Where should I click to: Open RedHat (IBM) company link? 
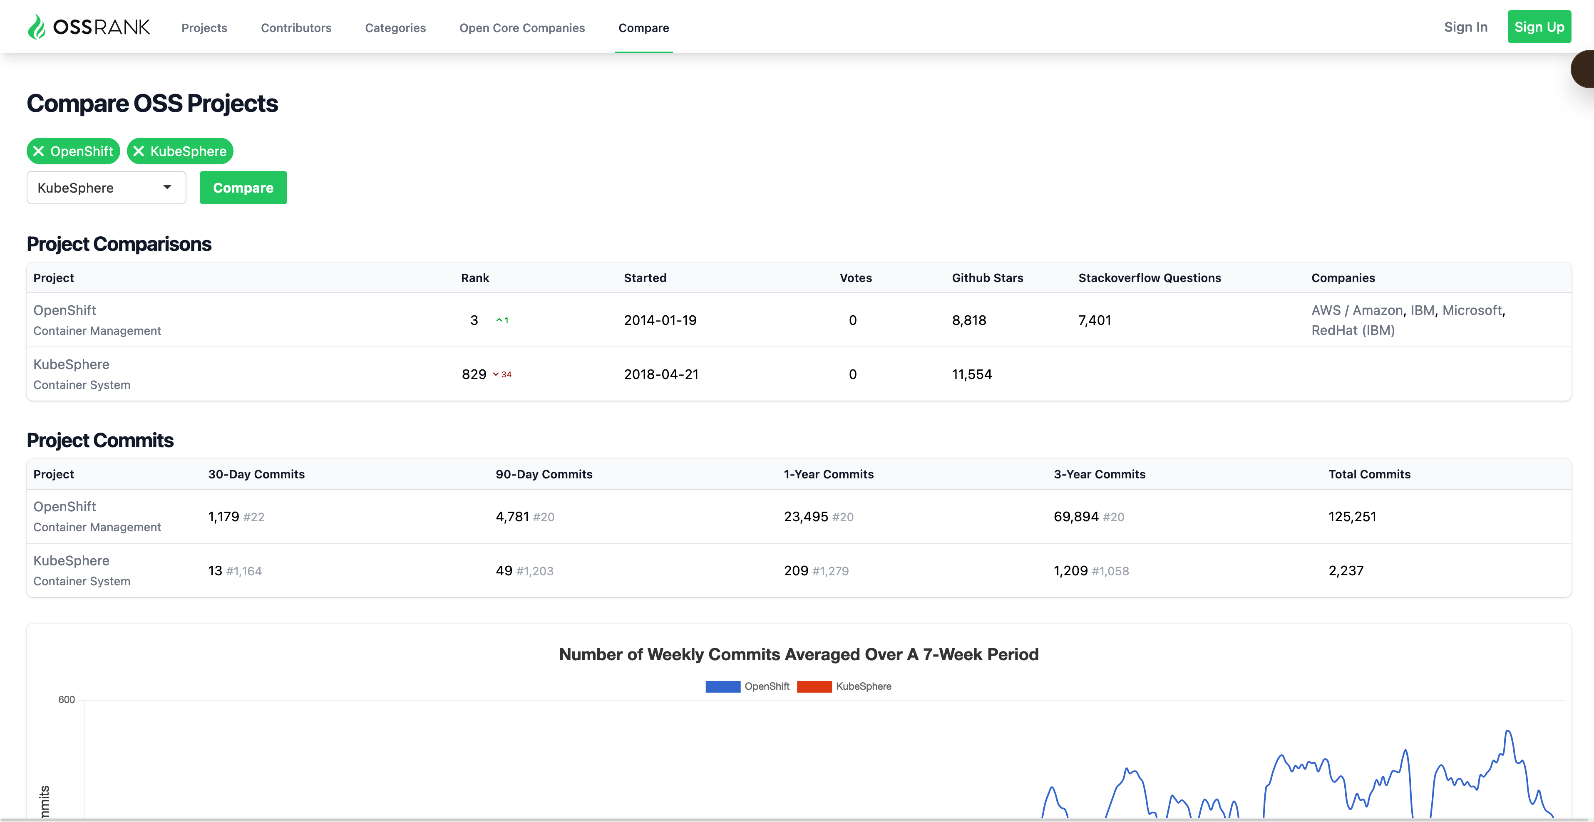[x=1353, y=330]
